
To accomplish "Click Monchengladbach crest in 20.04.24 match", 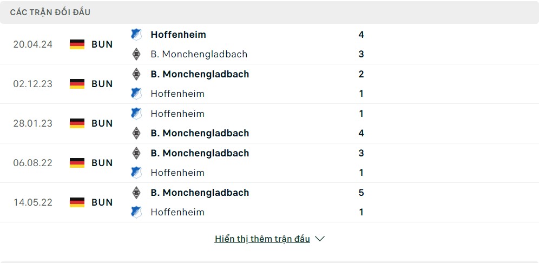I will (x=136, y=54).
